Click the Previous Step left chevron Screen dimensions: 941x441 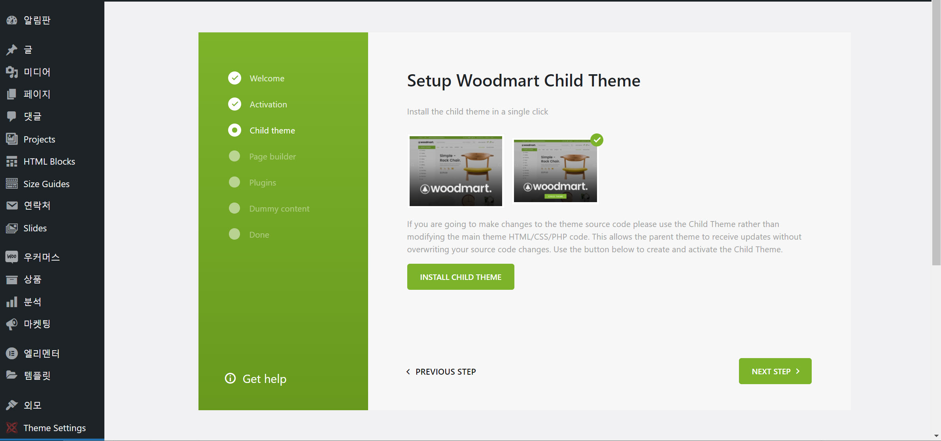click(x=408, y=372)
